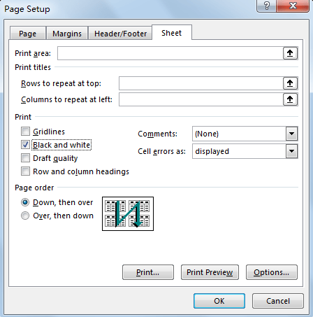Close the Page Setup dialog
Screen dimensions: 313x317
pos(293,6)
